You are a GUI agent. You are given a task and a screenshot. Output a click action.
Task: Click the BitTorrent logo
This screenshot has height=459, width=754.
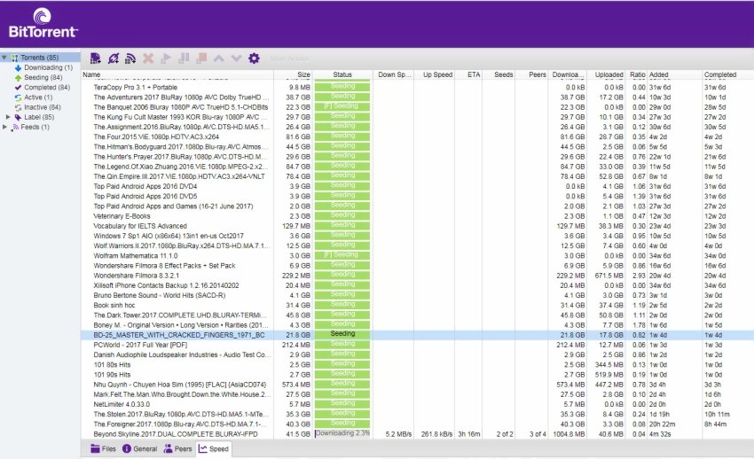tap(43, 24)
